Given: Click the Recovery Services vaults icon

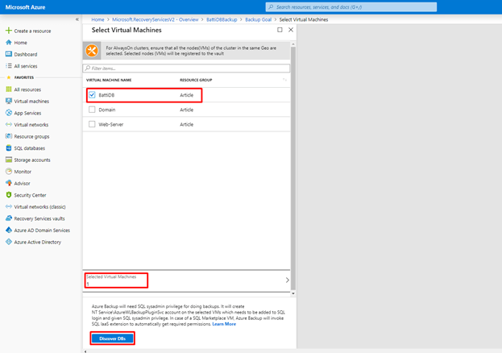Looking at the screenshot, I should pyautogui.click(x=9, y=218).
